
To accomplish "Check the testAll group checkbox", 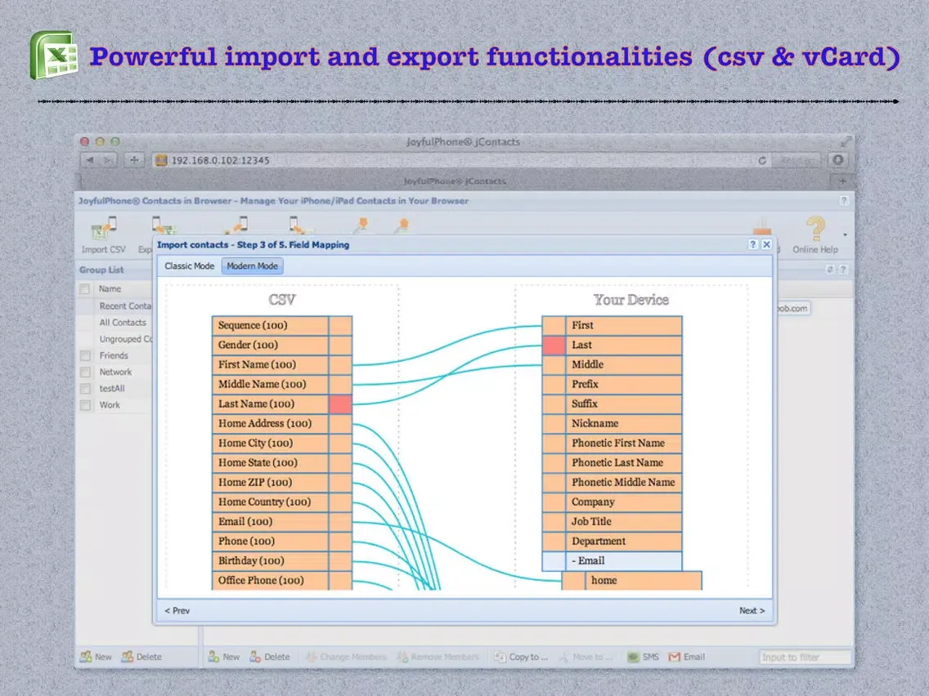I will coord(85,389).
